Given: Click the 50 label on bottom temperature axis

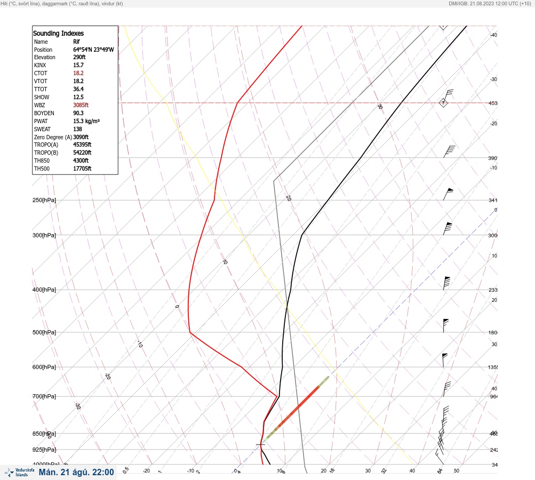Looking at the screenshot, I should coord(457,471).
